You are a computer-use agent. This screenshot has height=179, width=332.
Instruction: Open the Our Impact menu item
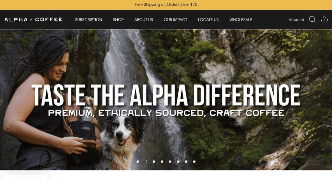[175, 20]
